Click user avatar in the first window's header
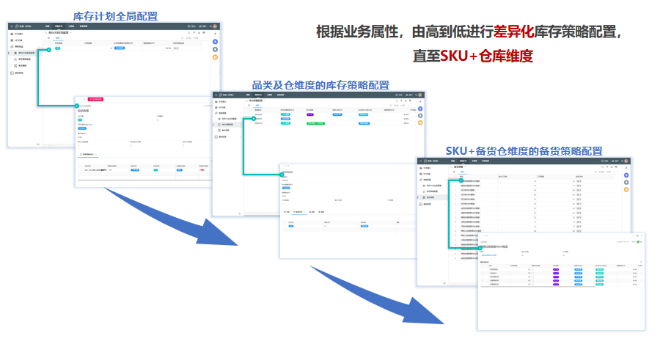Image resolution: width=660 pixels, height=344 pixels. point(215,26)
